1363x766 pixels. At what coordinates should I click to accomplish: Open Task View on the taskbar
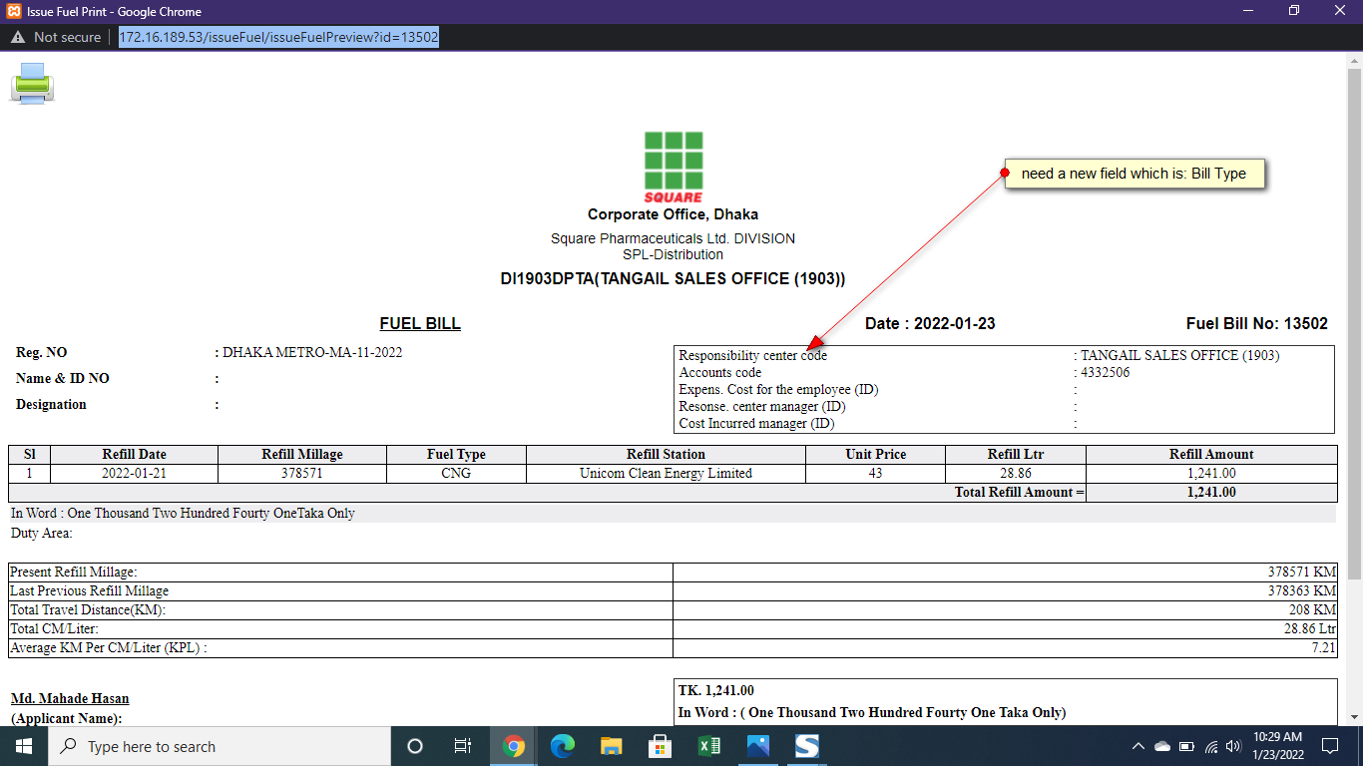click(463, 746)
